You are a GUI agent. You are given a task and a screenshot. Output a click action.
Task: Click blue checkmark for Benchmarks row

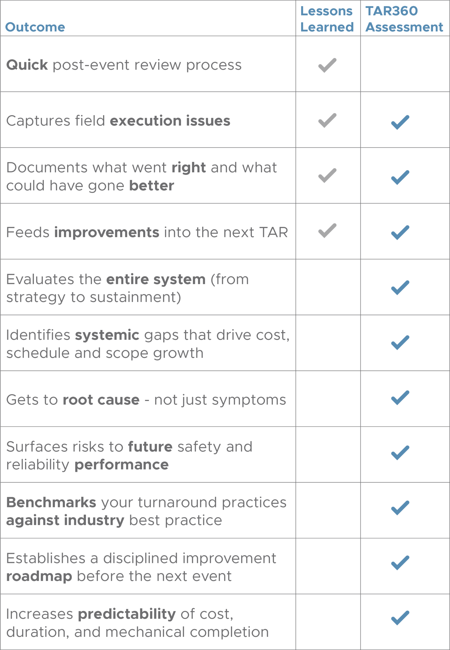pyautogui.click(x=400, y=508)
